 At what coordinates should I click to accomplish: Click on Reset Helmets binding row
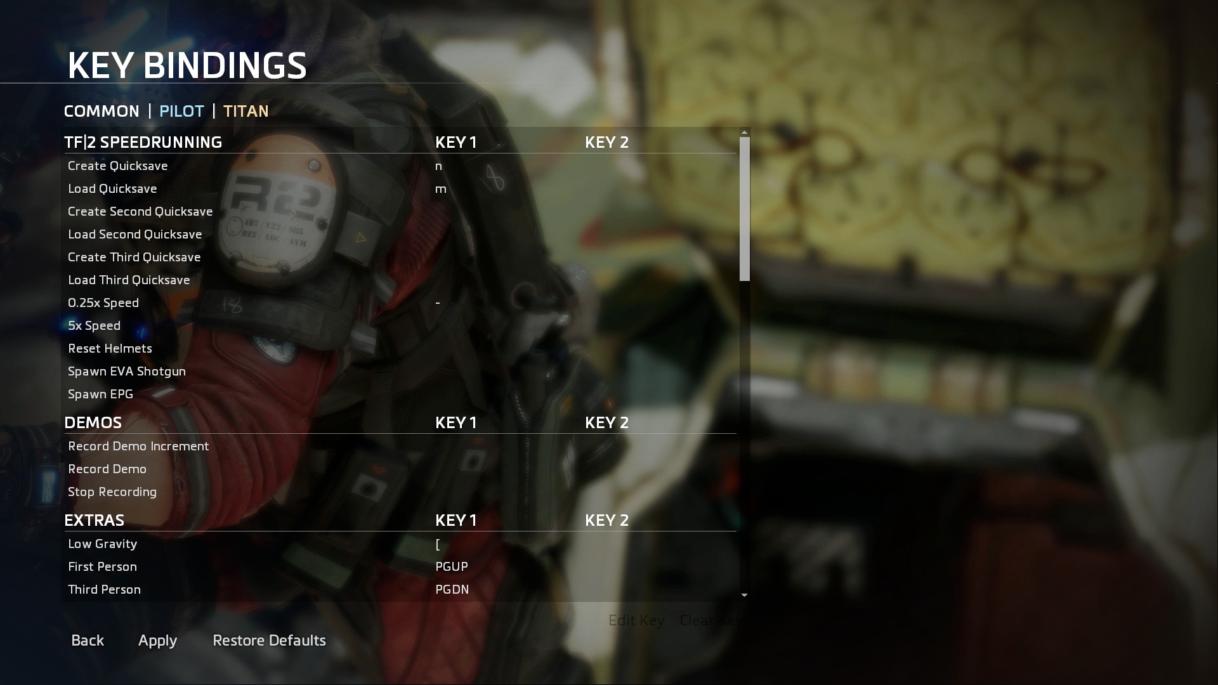400,348
